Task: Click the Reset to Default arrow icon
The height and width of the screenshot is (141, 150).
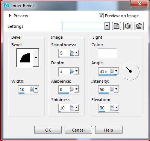Action: pyautogui.click(x=139, y=26)
